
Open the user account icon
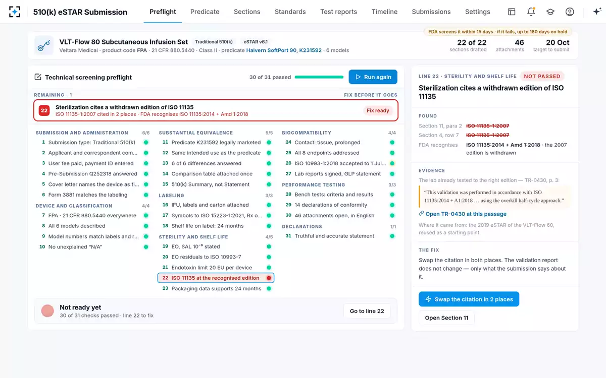[x=570, y=12]
